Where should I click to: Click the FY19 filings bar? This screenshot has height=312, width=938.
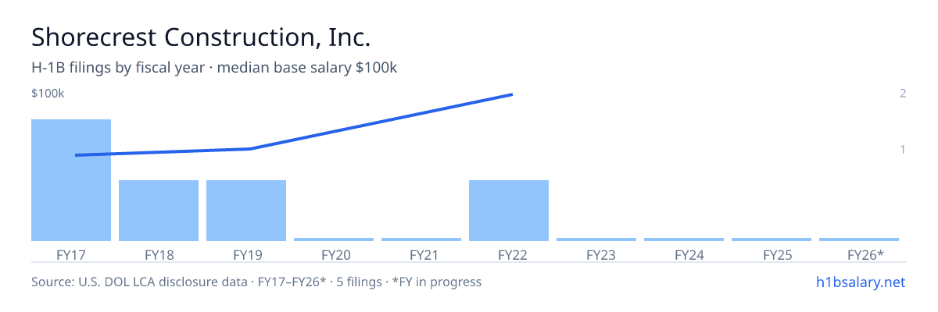click(x=246, y=211)
